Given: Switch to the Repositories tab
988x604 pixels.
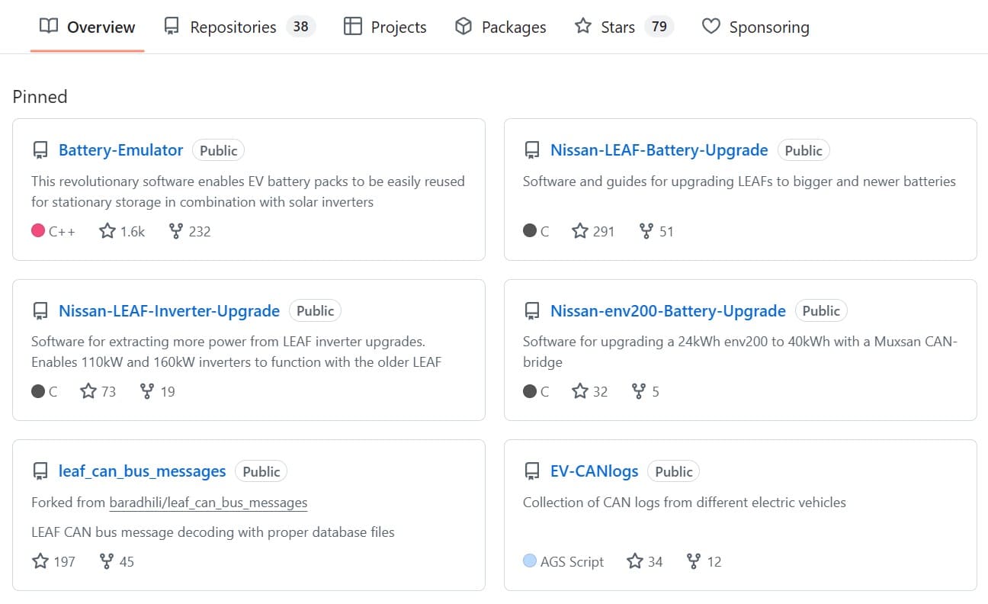Looking at the screenshot, I should pos(240,27).
